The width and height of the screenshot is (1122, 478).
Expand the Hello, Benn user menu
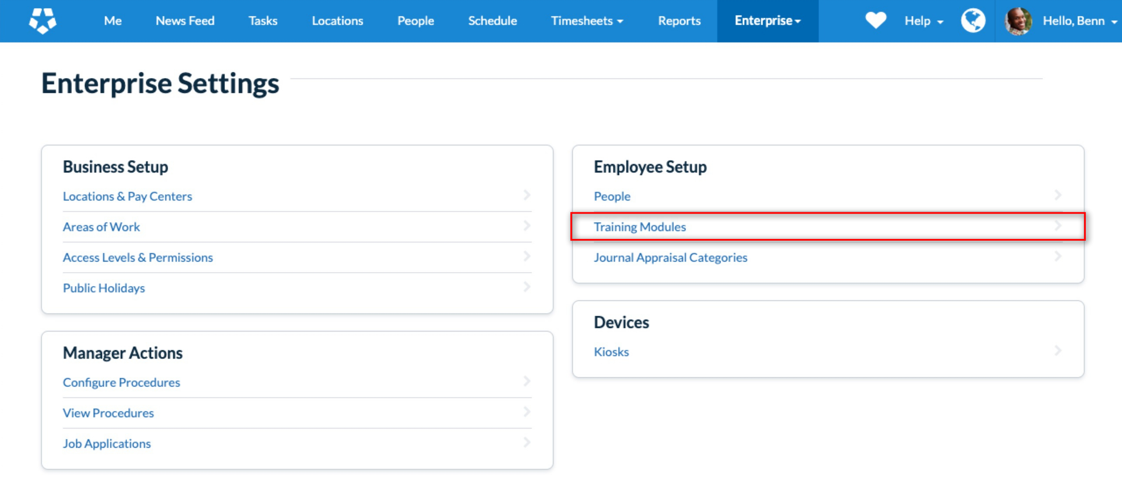pos(1079,21)
